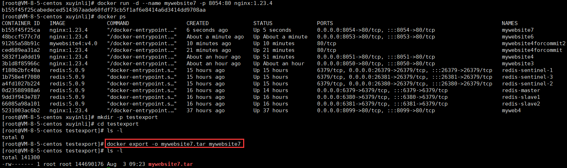Click the docker export command text

pyautogui.click(x=174, y=144)
